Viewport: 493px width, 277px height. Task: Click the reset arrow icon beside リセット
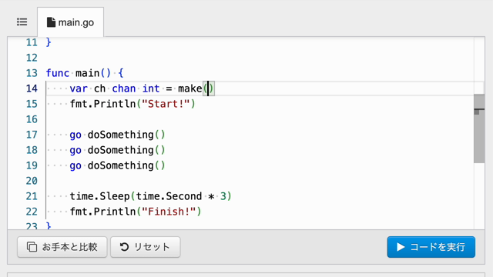click(x=124, y=247)
